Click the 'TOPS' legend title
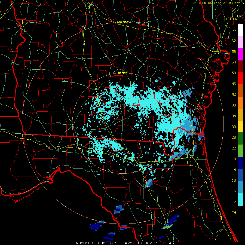Viewport: 245px width, 245px height. pos(239,16)
